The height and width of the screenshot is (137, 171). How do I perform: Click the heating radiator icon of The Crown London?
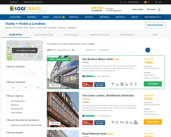117,122
